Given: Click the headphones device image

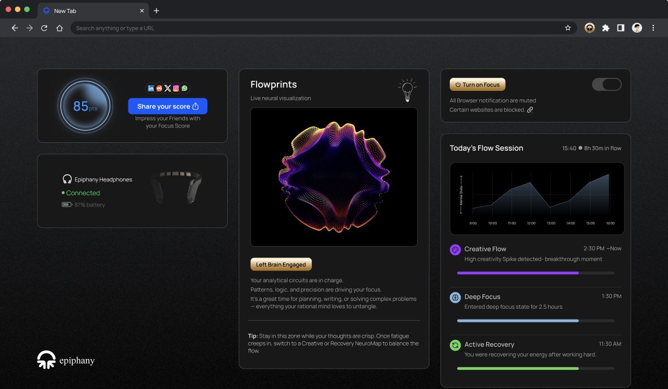Looking at the screenshot, I should tap(176, 187).
